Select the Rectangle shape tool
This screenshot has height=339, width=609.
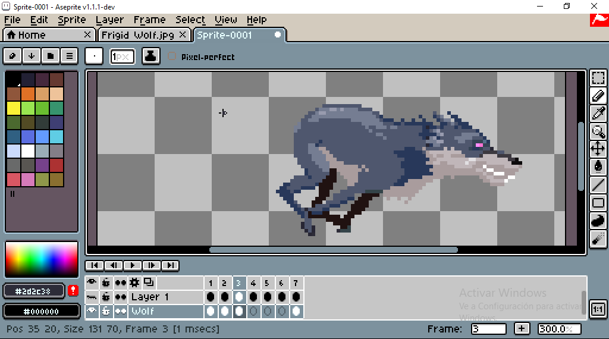[x=598, y=203]
